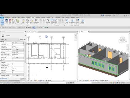Click the Point Cloud tool
Viewport: 130px width, 98px height.
tap(31, 22)
